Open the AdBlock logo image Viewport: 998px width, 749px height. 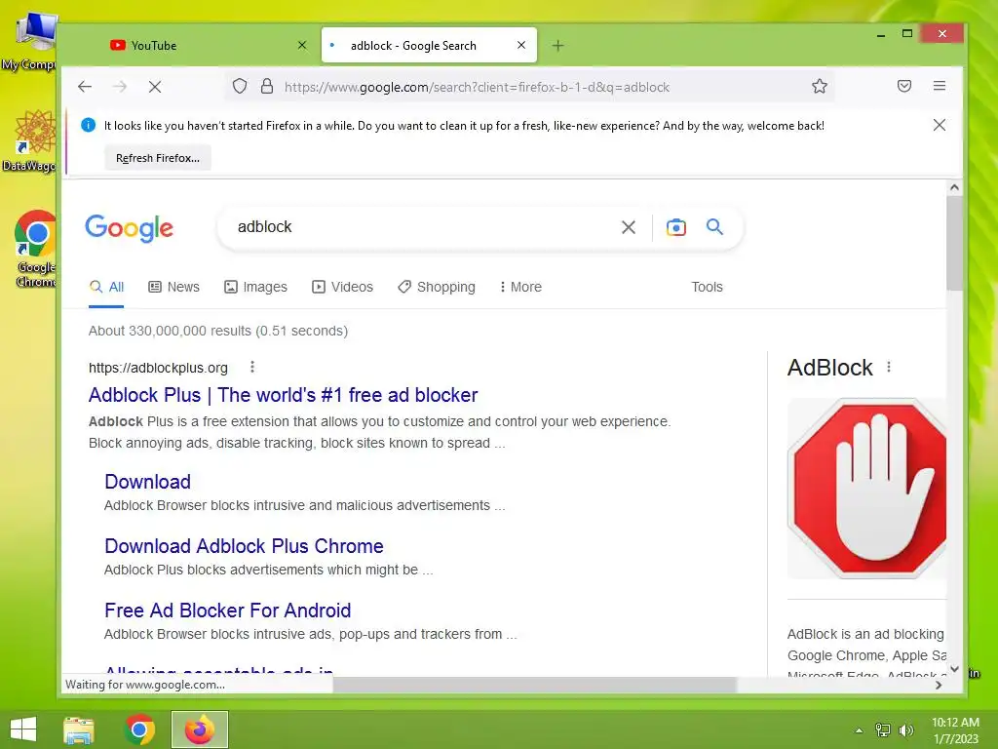tap(866, 489)
